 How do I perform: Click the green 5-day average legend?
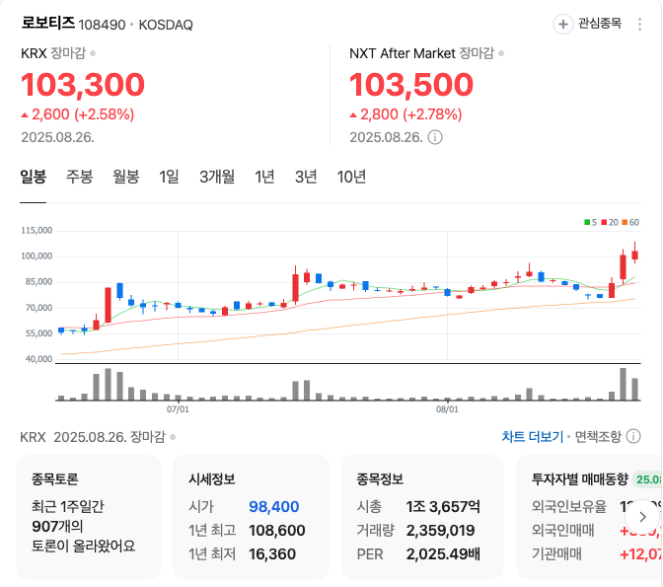(590, 222)
